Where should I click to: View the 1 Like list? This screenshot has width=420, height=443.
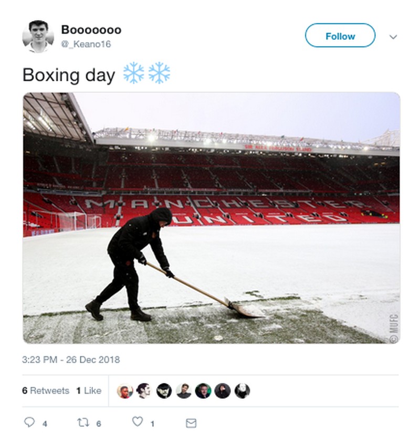pos(89,391)
